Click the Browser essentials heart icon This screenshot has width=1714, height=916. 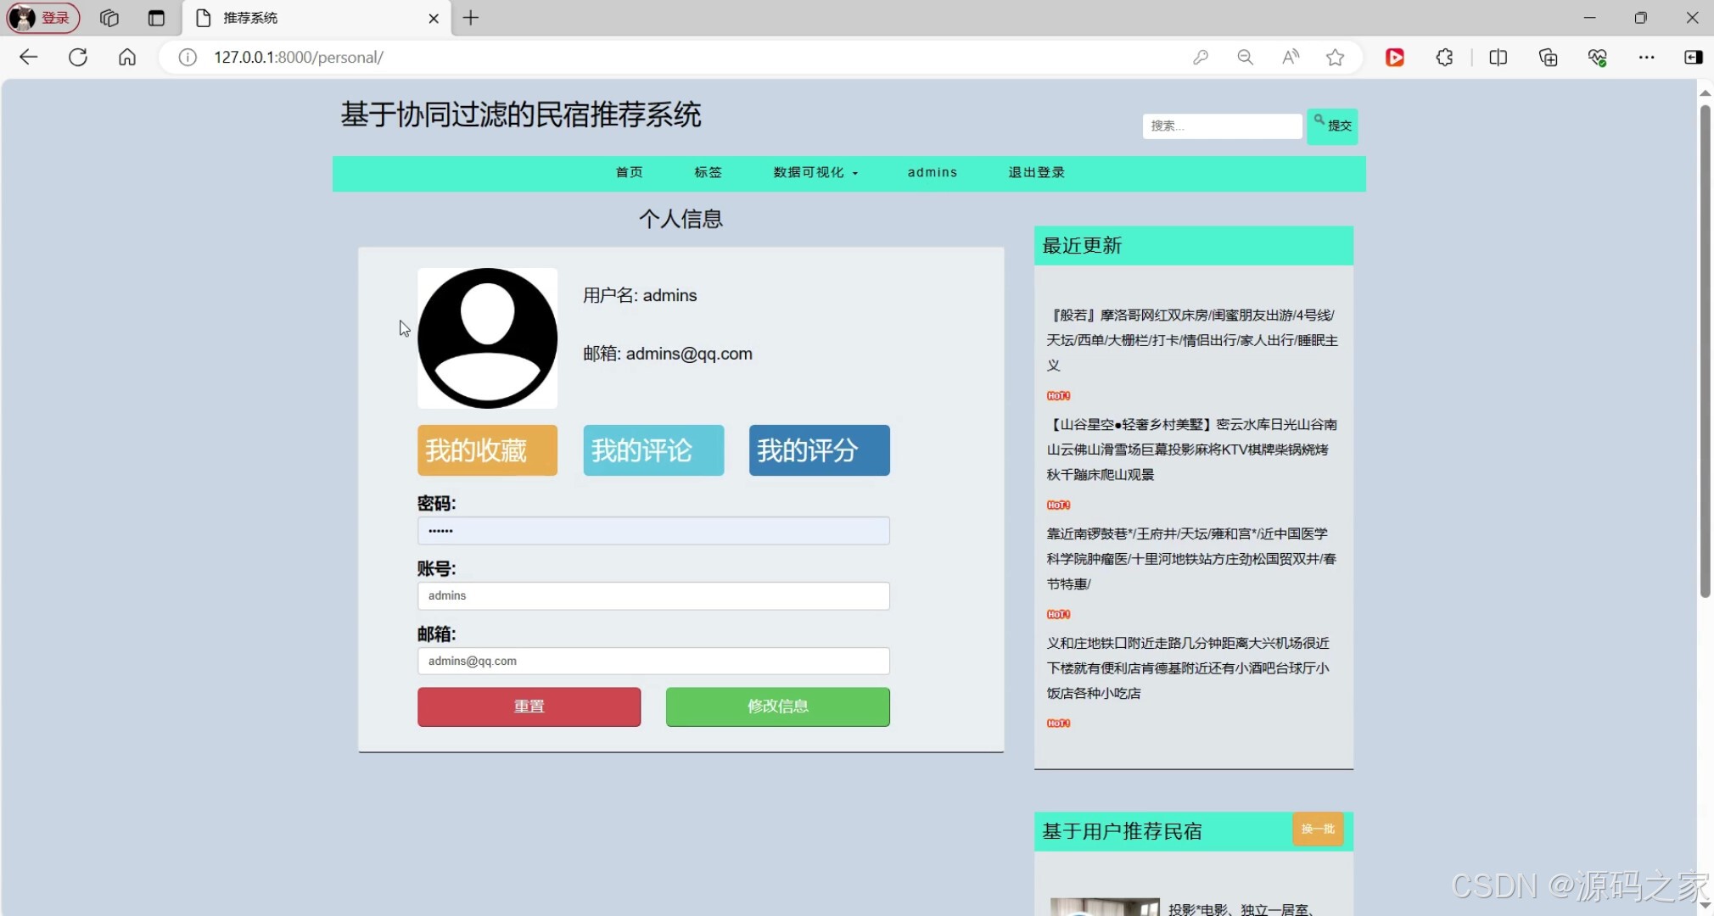point(1598,57)
